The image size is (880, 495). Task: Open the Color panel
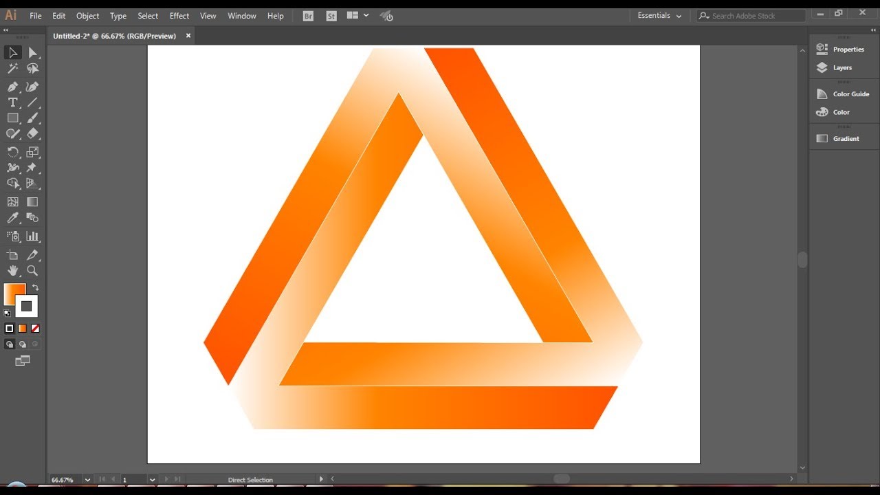[x=833, y=112]
